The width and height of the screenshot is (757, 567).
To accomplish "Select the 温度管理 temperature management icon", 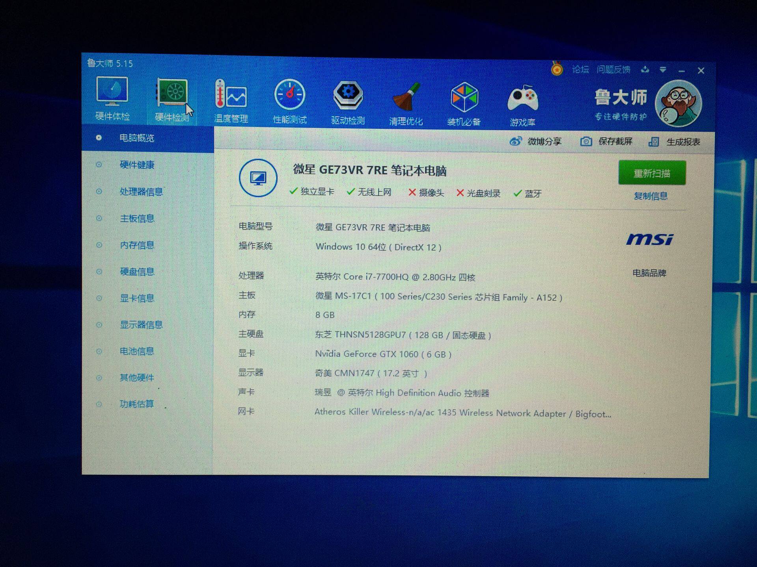I will point(231,95).
